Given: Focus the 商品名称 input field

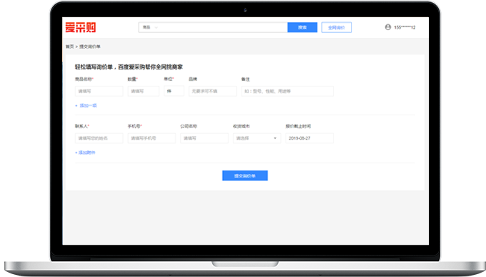Looking at the screenshot, I should pyautogui.click(x=99, y=91).
